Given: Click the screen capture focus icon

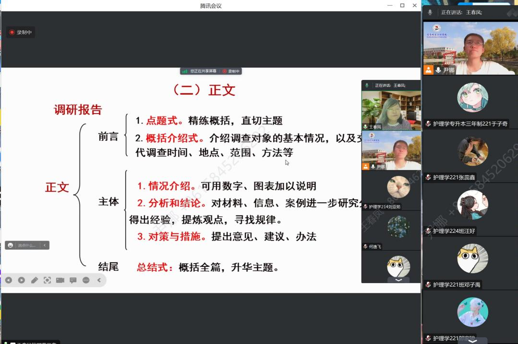Looking at the screenshot, I should coord(47,280).
